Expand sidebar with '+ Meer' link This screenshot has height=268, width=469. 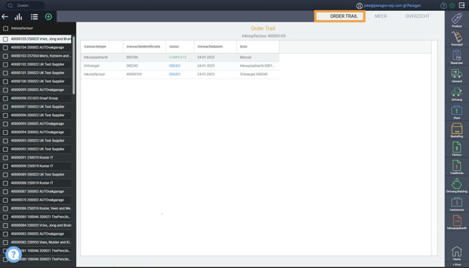457,265
